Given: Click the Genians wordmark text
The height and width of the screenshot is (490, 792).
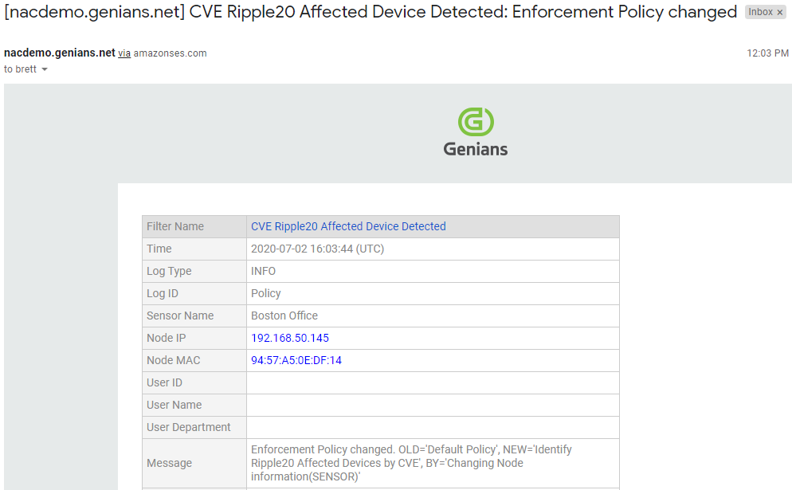Looking at the screenshot, I should [x=476, y=148].
